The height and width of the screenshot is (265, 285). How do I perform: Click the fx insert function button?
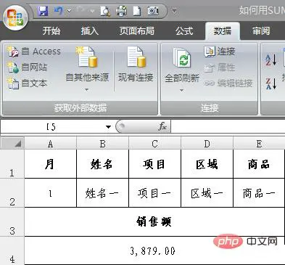[162, 126]
